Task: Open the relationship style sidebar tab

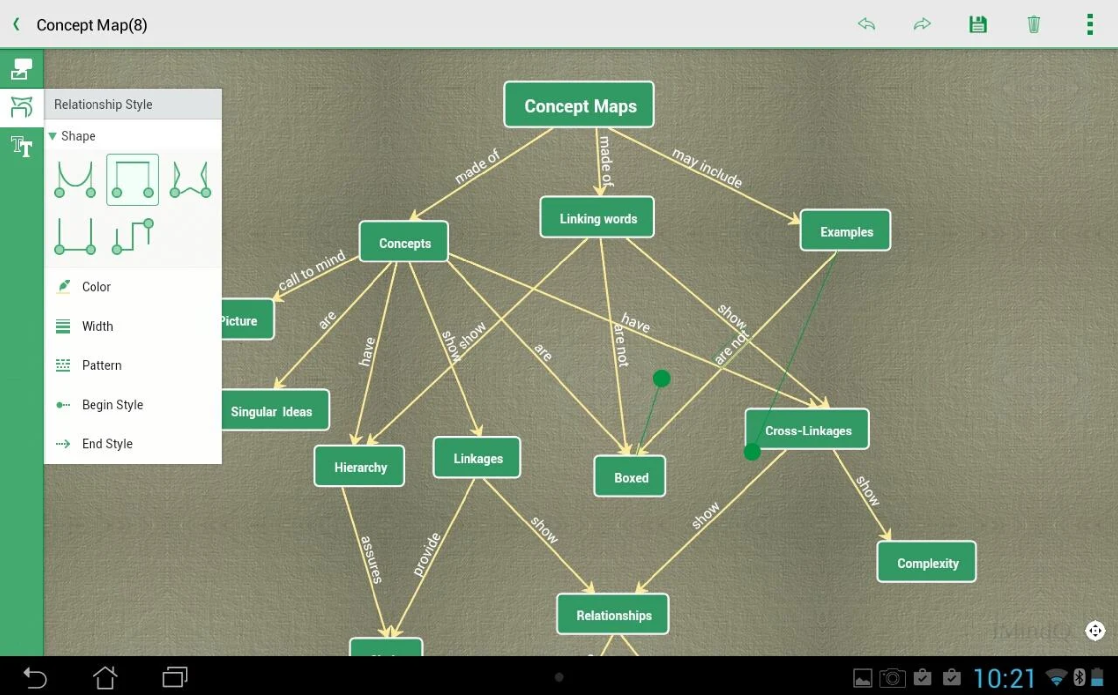Action: (x=21, y=107)
